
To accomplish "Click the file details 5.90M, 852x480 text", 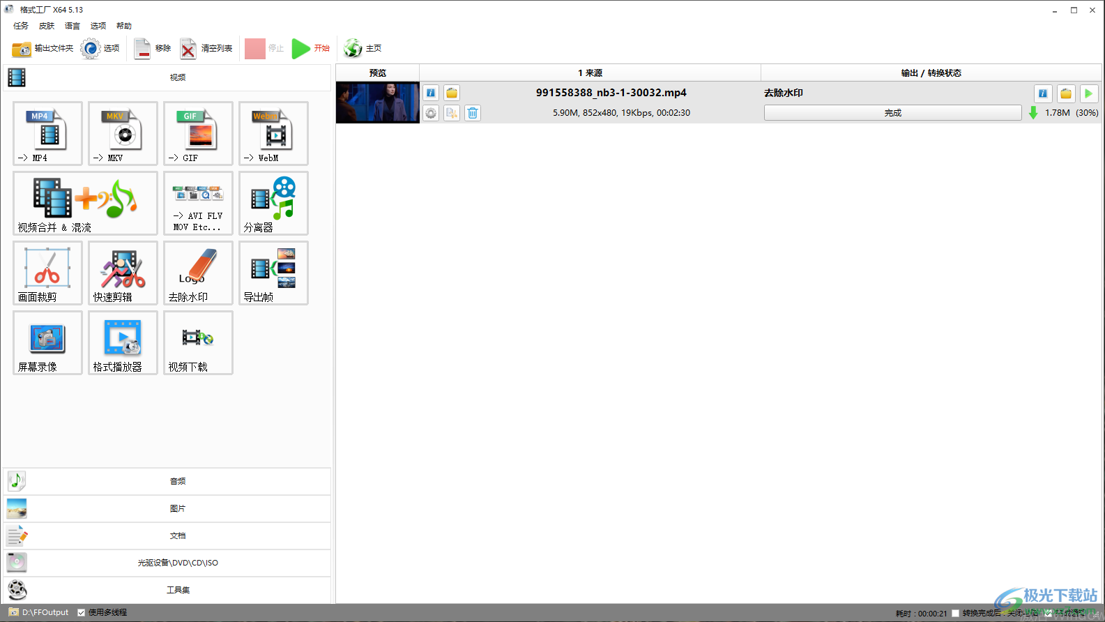I will (622, 113).
